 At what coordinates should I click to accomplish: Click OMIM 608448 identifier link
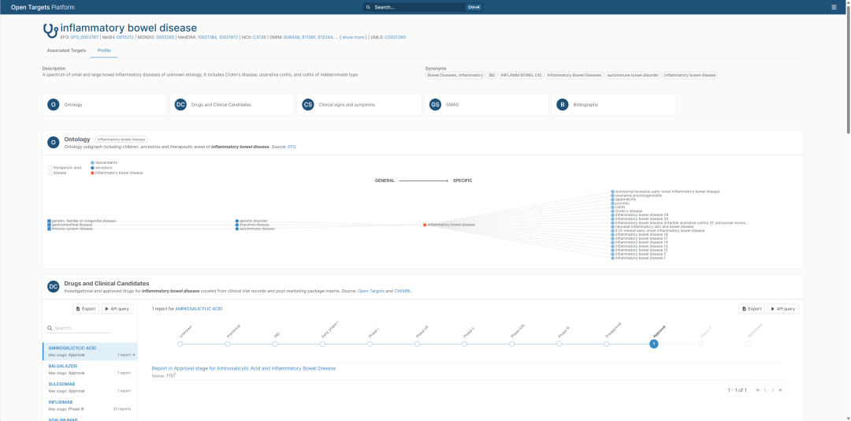coord(292,37)
